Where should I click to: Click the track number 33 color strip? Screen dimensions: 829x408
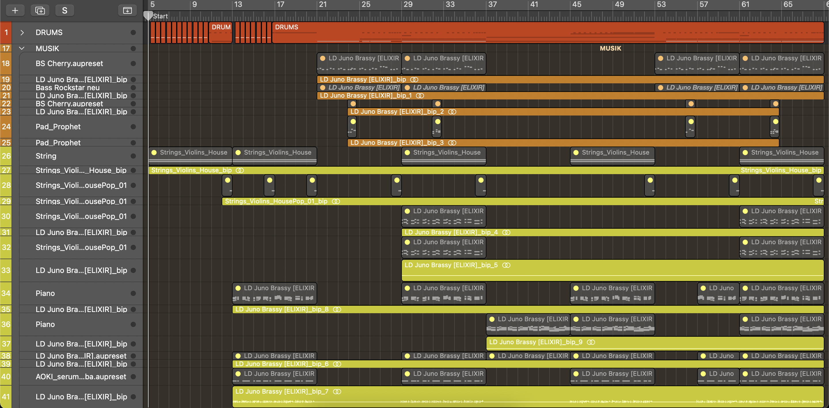click(6, 270)
